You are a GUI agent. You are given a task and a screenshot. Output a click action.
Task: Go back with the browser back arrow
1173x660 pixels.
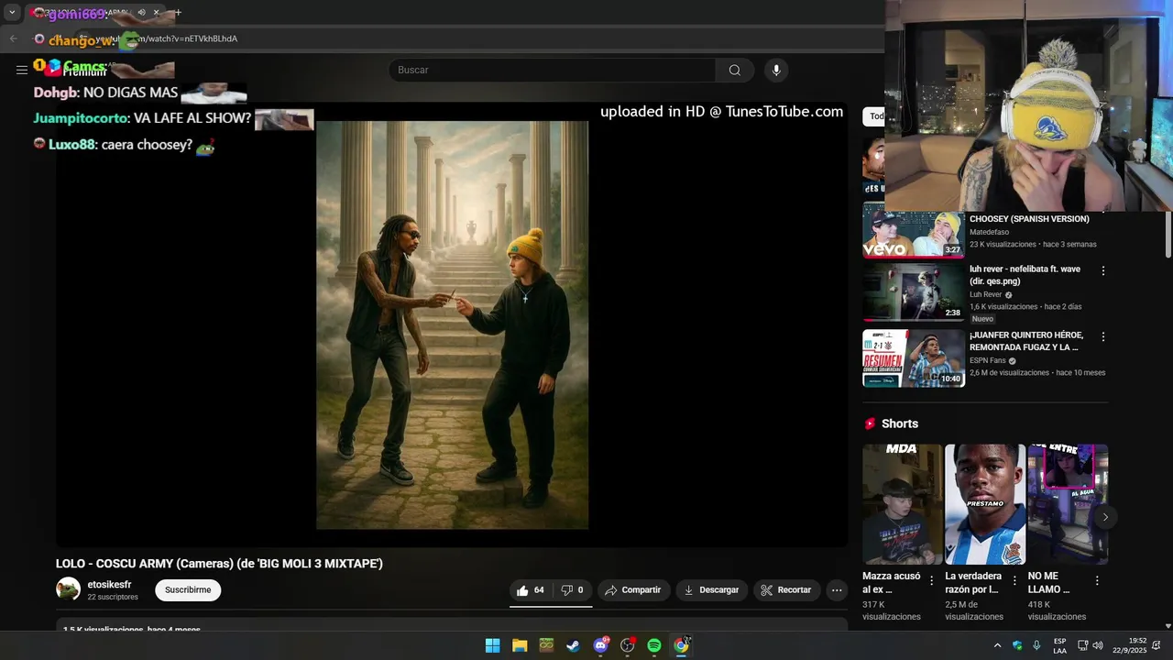coord(13,38)
